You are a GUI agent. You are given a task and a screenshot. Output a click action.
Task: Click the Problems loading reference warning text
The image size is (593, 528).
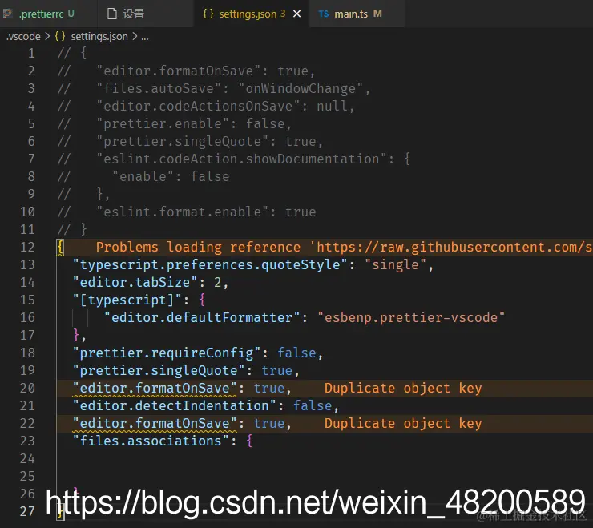[x=344, y=247]
